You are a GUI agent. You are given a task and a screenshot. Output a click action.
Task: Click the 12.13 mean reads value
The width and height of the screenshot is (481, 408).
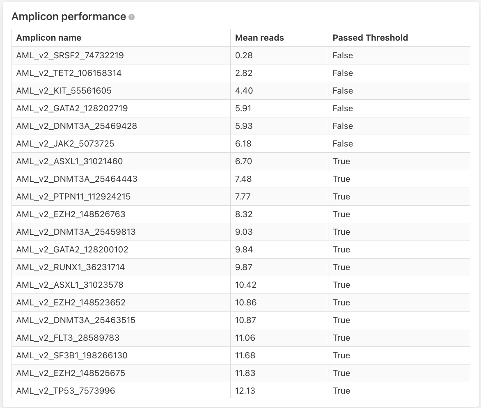[x=245, y=391]
